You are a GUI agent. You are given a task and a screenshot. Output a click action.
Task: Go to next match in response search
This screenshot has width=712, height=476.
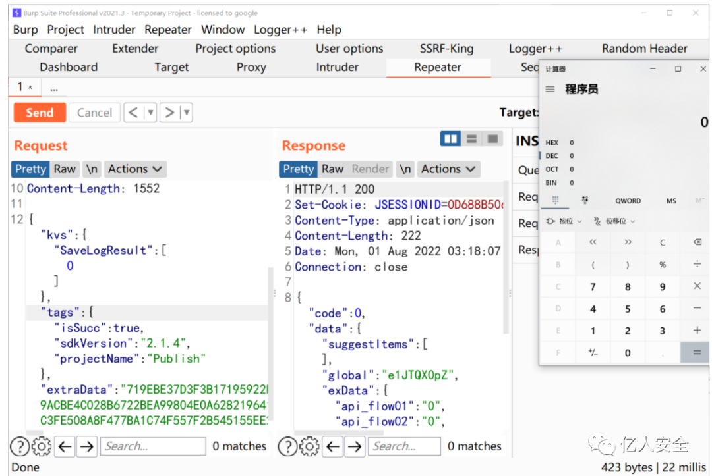[355, 446]
